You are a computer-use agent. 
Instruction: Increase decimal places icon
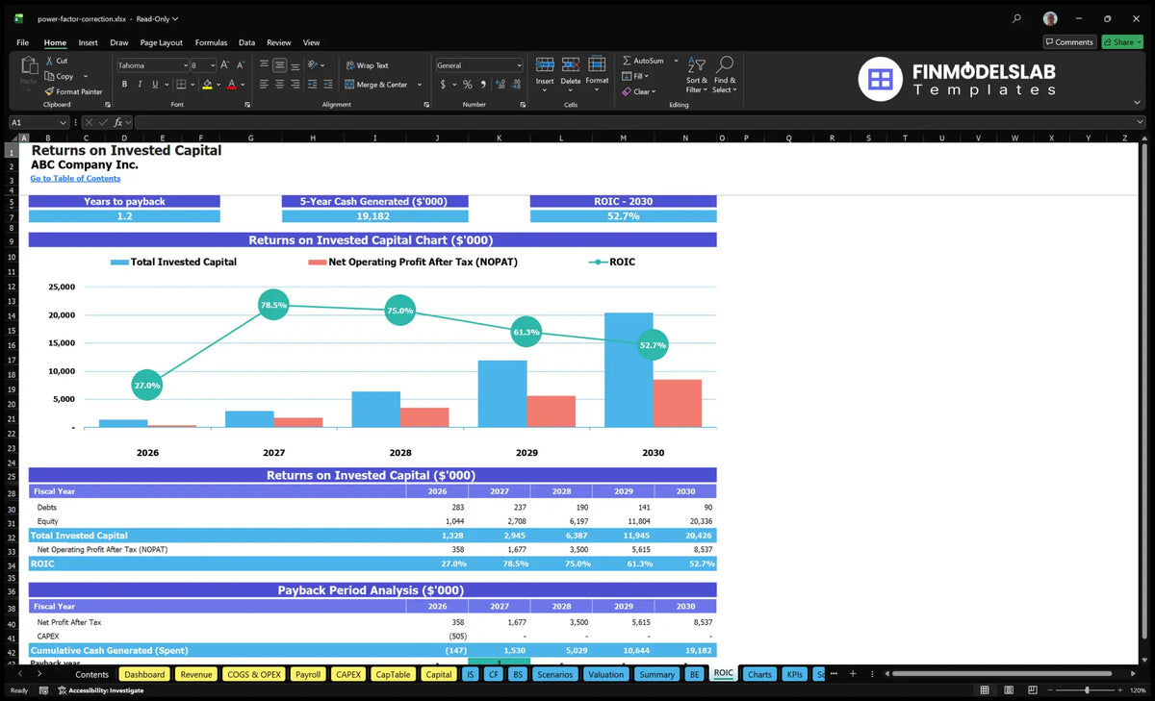(x=500, y=85)
